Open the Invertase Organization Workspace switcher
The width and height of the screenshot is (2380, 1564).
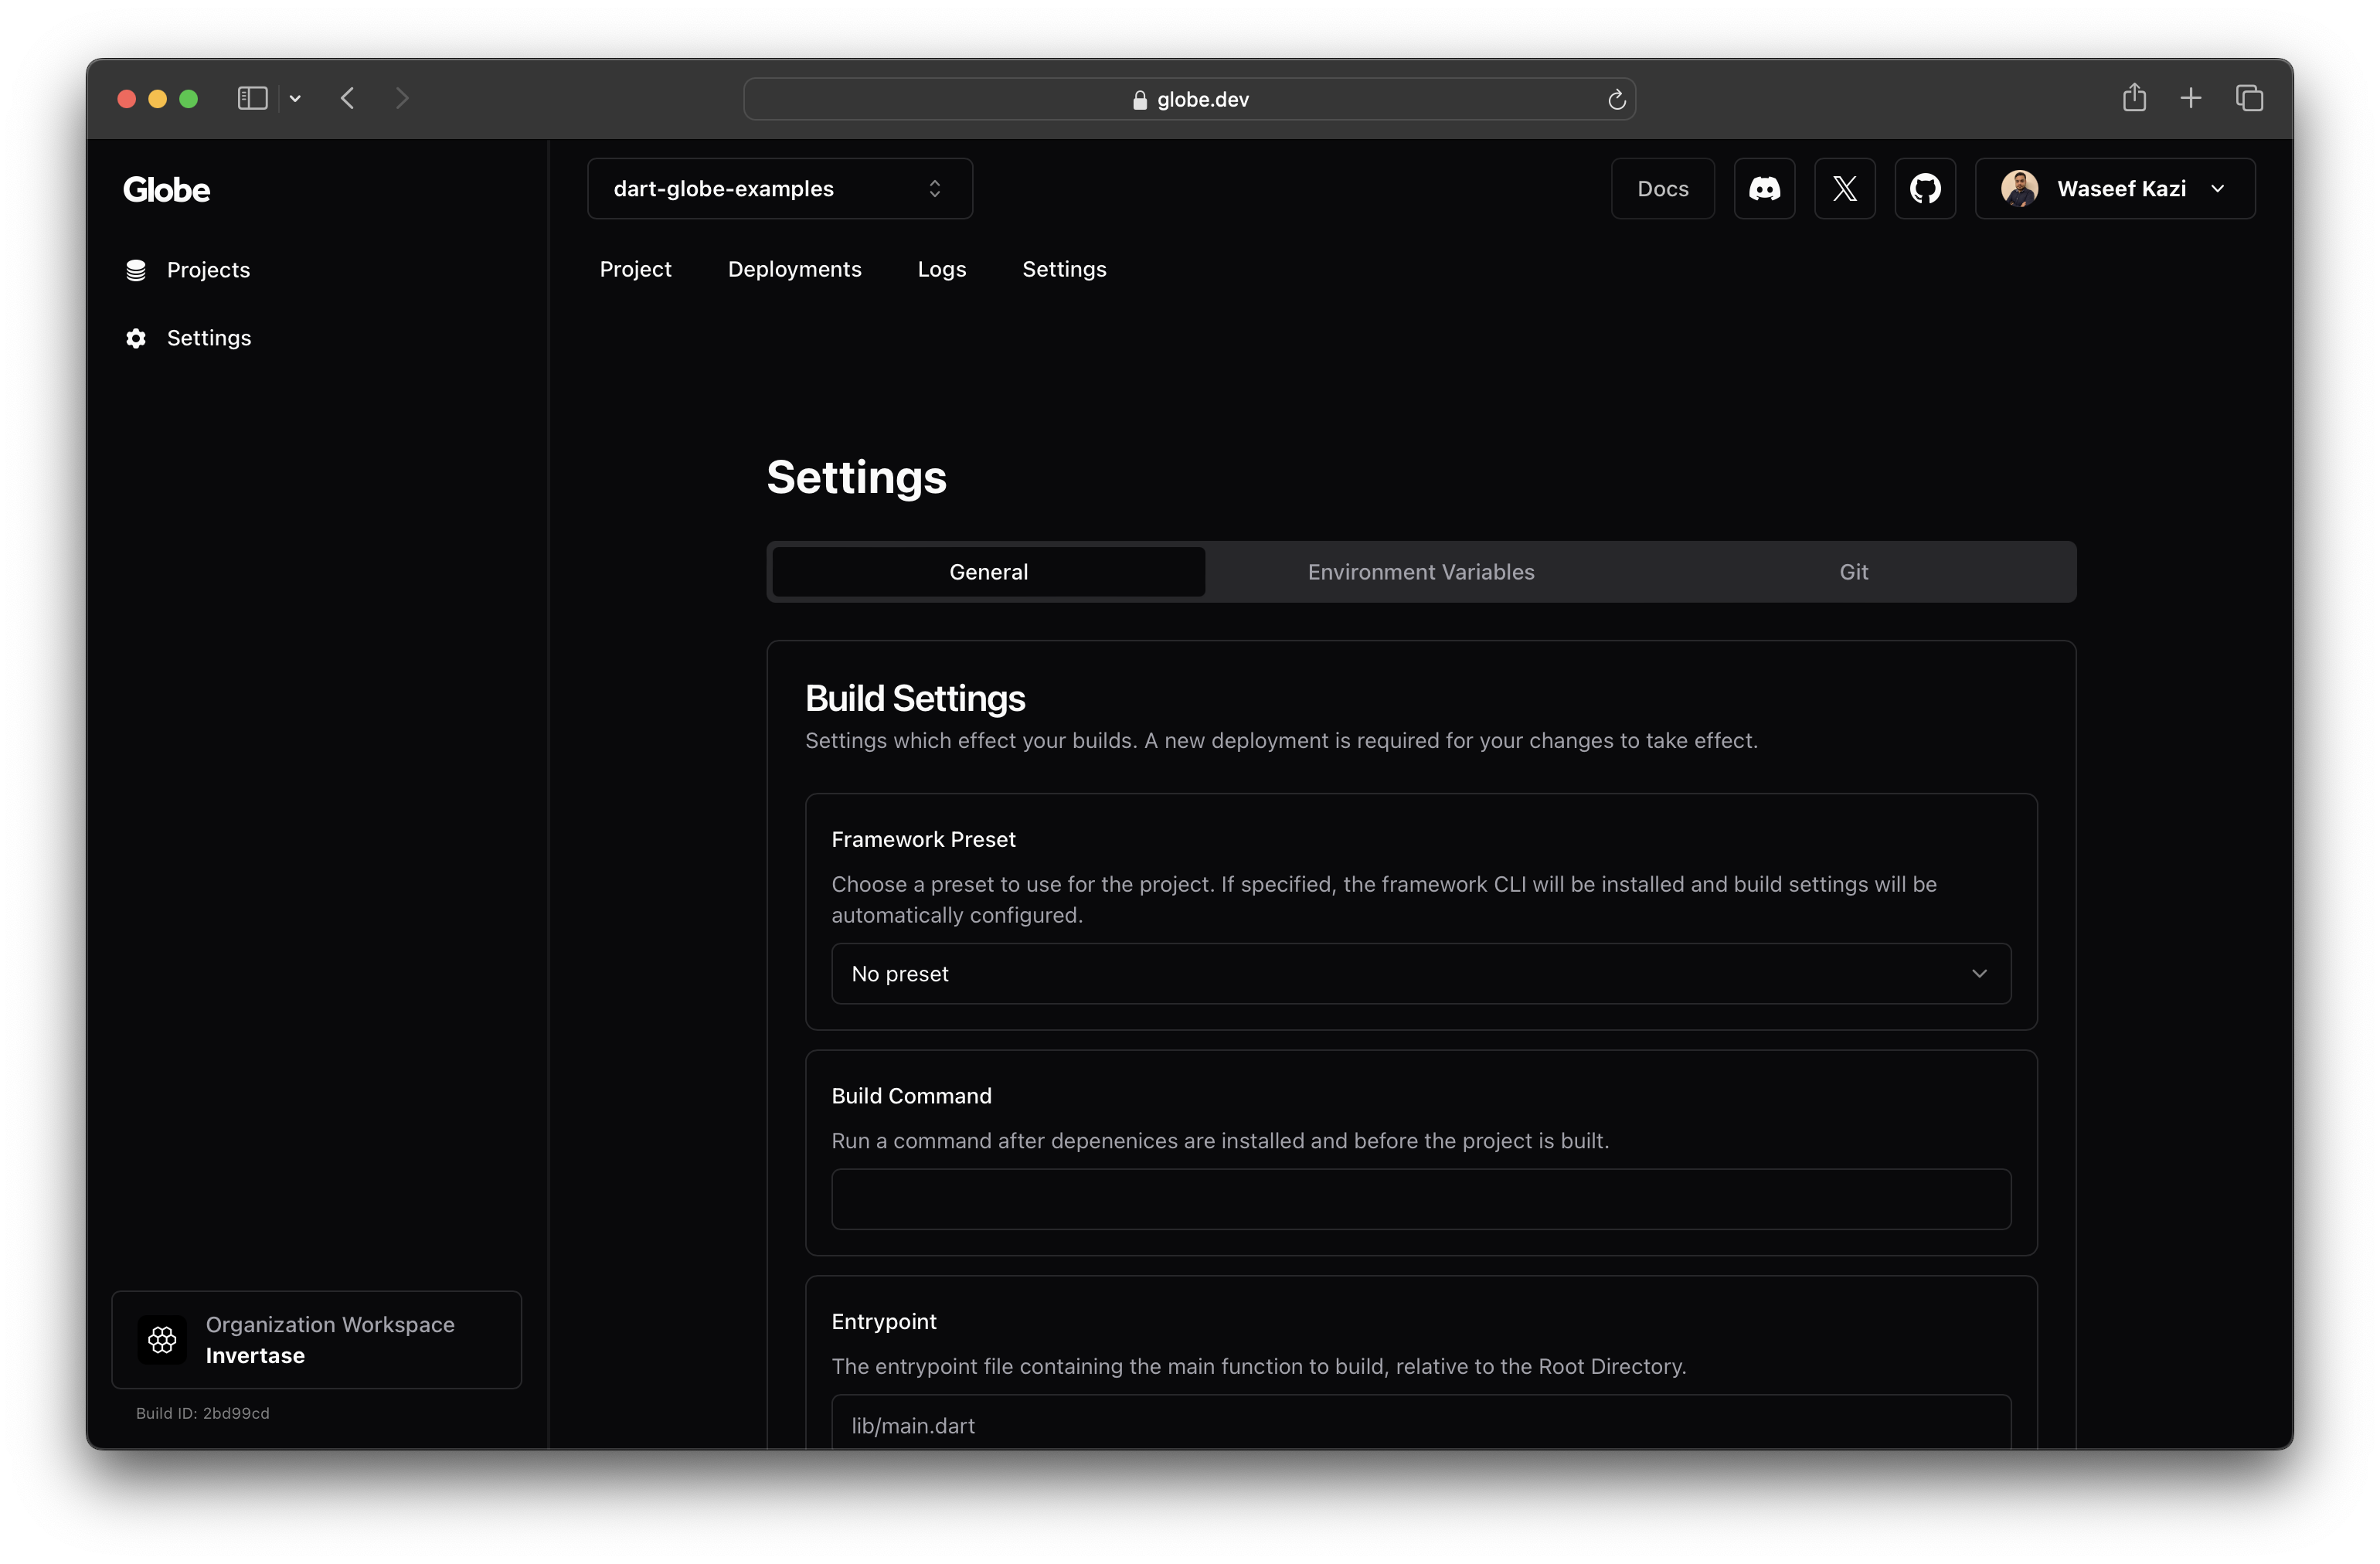[x=316, y=1339]
